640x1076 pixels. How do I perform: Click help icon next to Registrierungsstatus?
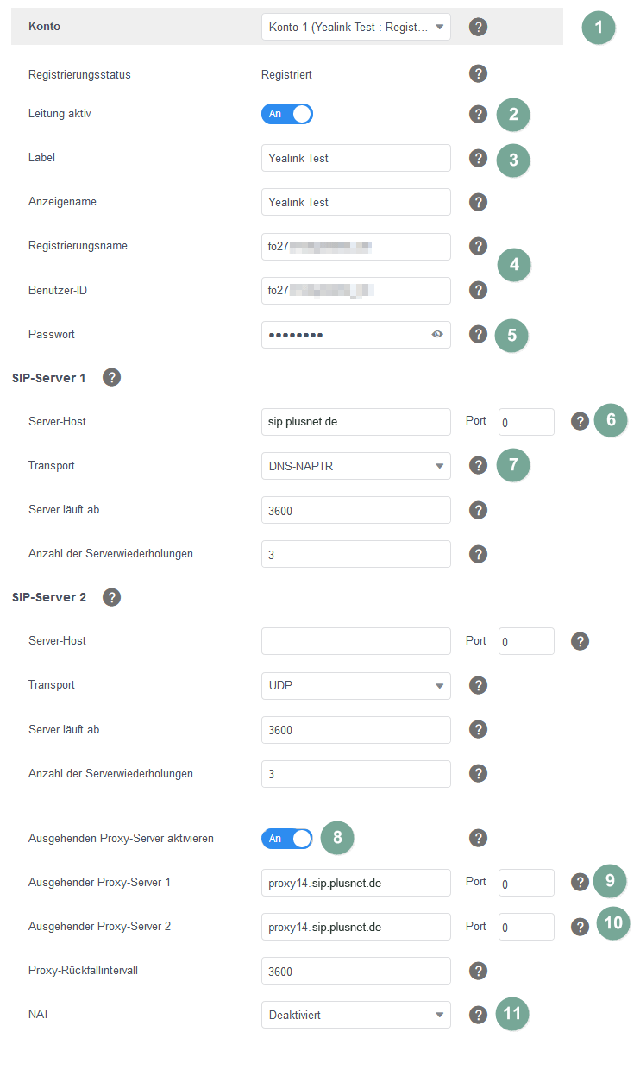[x=478, y=74]
